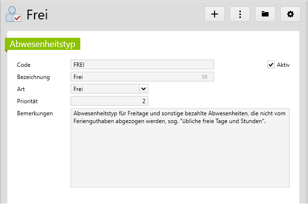
Task: Click the Aktiv checkbox label text
Action: coord(283,65)
